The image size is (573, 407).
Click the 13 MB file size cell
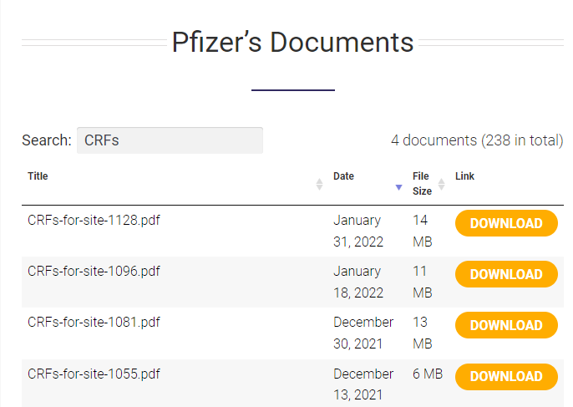[423, 333]
